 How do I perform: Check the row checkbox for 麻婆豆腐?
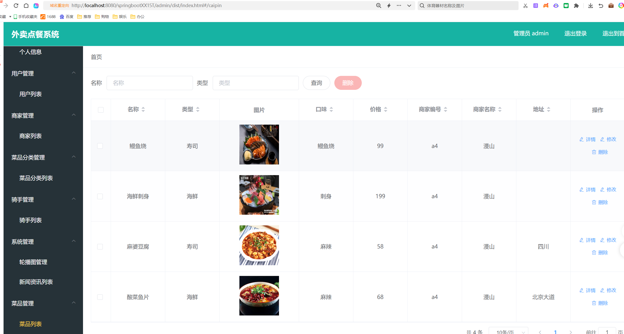100,246
